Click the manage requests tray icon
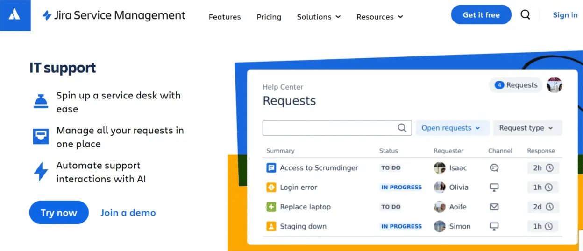This screenshot has height=251, width=583. 41,136
